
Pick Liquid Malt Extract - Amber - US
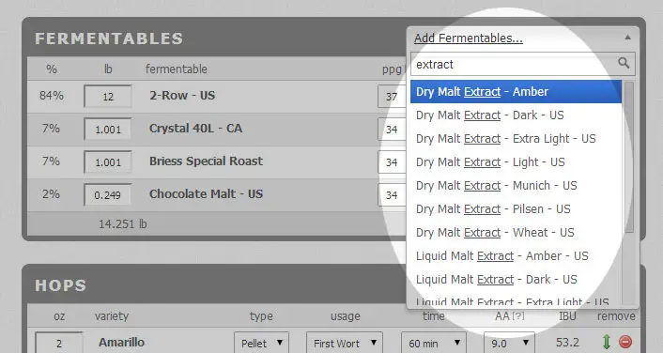point(516,255)
